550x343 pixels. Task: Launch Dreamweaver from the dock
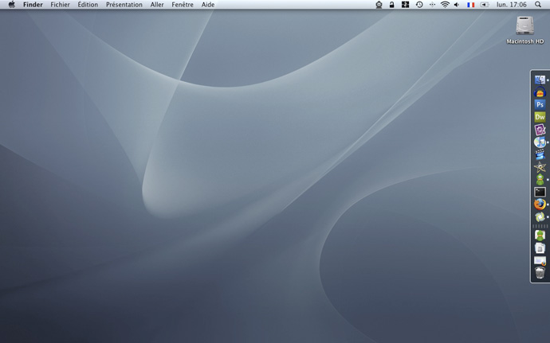coord(540,117)
